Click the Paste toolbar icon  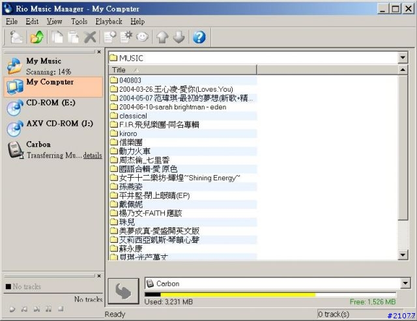(73, 37)
